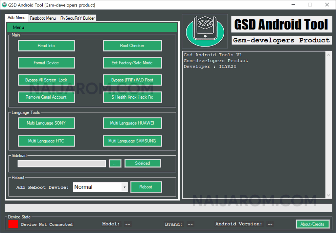Click S Health Knox Hack Fix button

click(132, 97)
